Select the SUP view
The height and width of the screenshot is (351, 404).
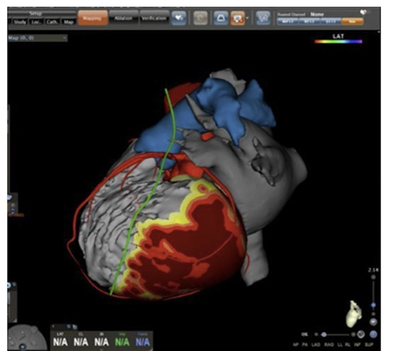tap(369, 345)
